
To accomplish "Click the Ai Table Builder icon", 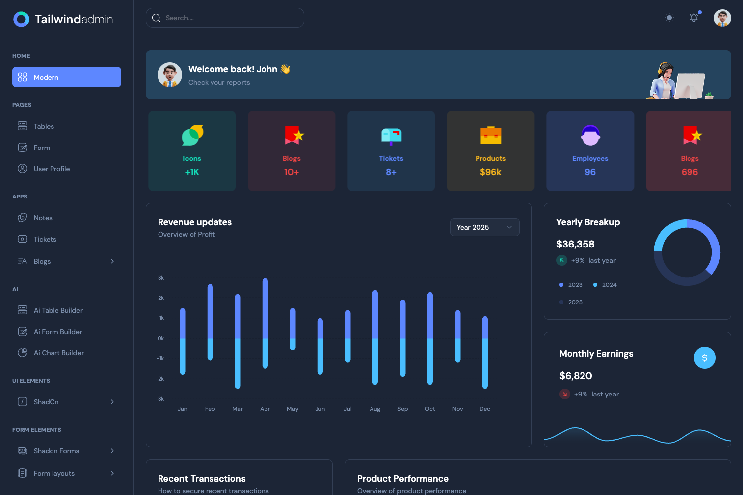I will pos(22,310).
